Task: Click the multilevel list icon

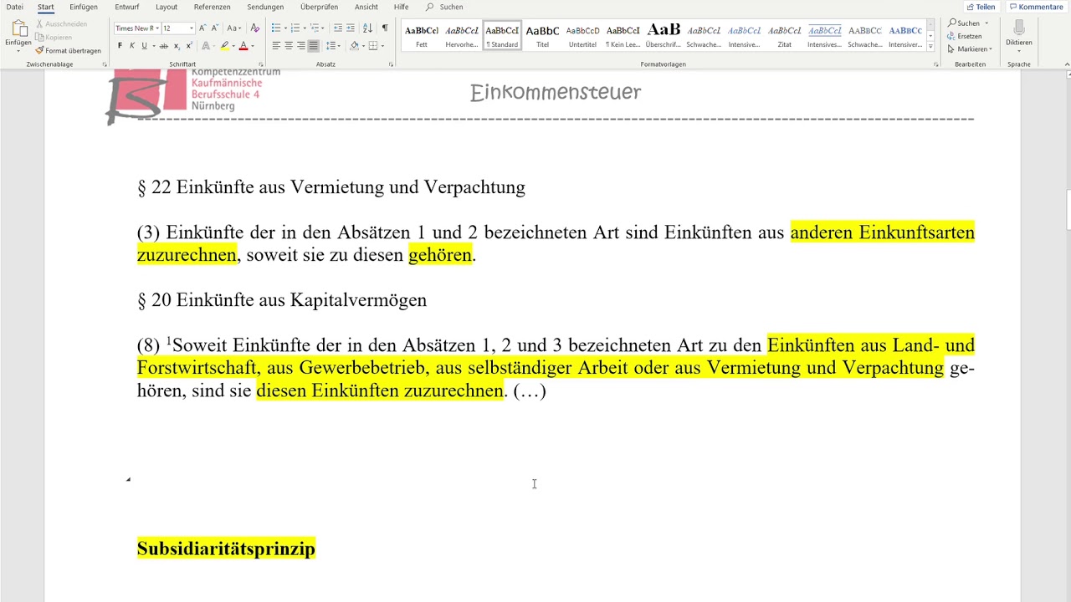Action: click(x=315, y=28)
